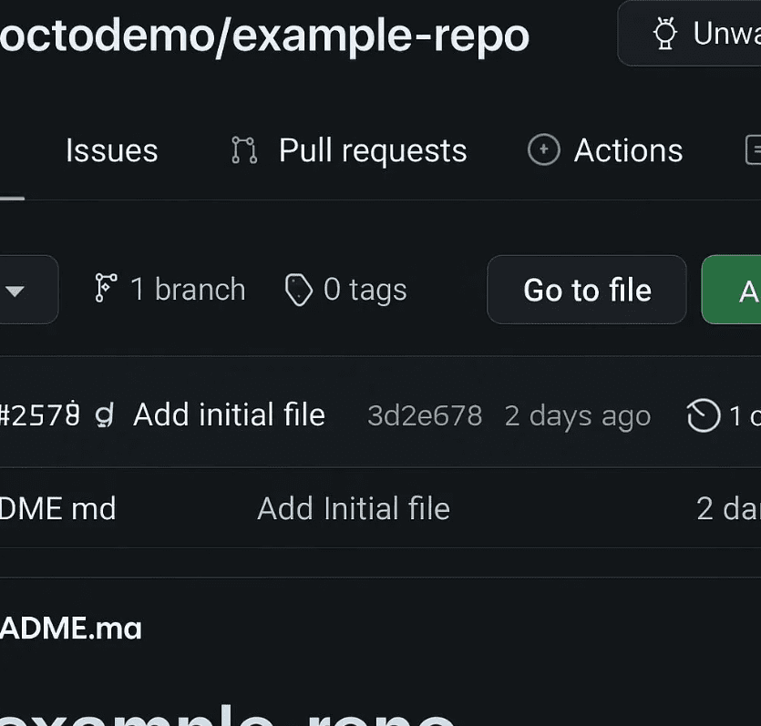761x726 pixels.
Task: Click the octodemo/example-repo repository title
Action: tap(264, 35)
